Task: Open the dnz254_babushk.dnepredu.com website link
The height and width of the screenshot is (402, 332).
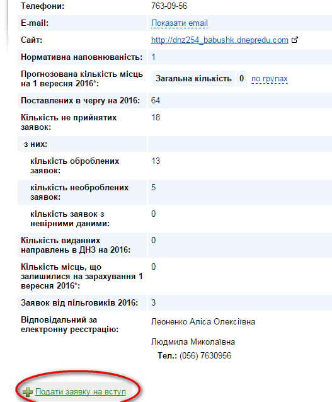Action: point(220,40)
